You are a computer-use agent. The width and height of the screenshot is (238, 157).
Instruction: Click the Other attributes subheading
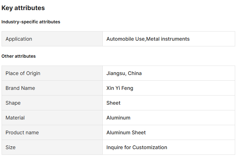[x=19, y=56]
